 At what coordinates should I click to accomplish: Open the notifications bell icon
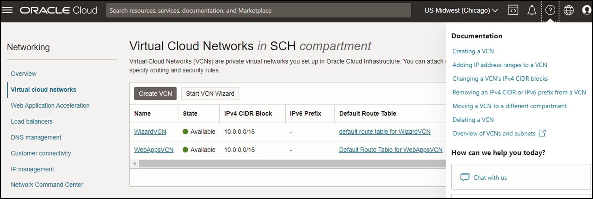pos(532,10)
